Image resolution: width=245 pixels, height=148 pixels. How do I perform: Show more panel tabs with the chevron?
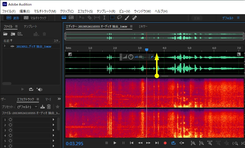click(59, 99)
